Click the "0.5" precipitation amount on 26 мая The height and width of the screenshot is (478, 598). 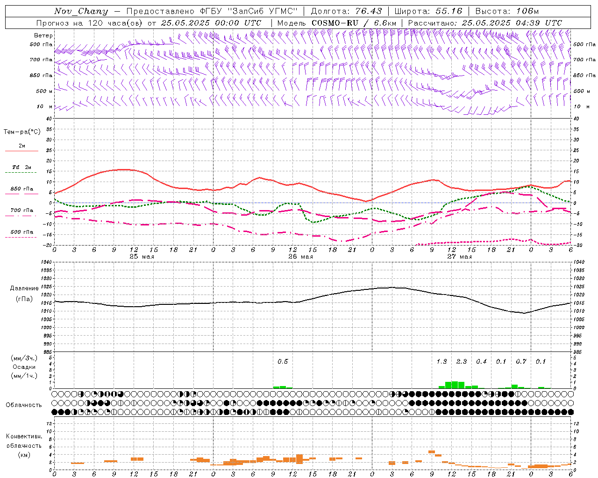click(283, 361)
